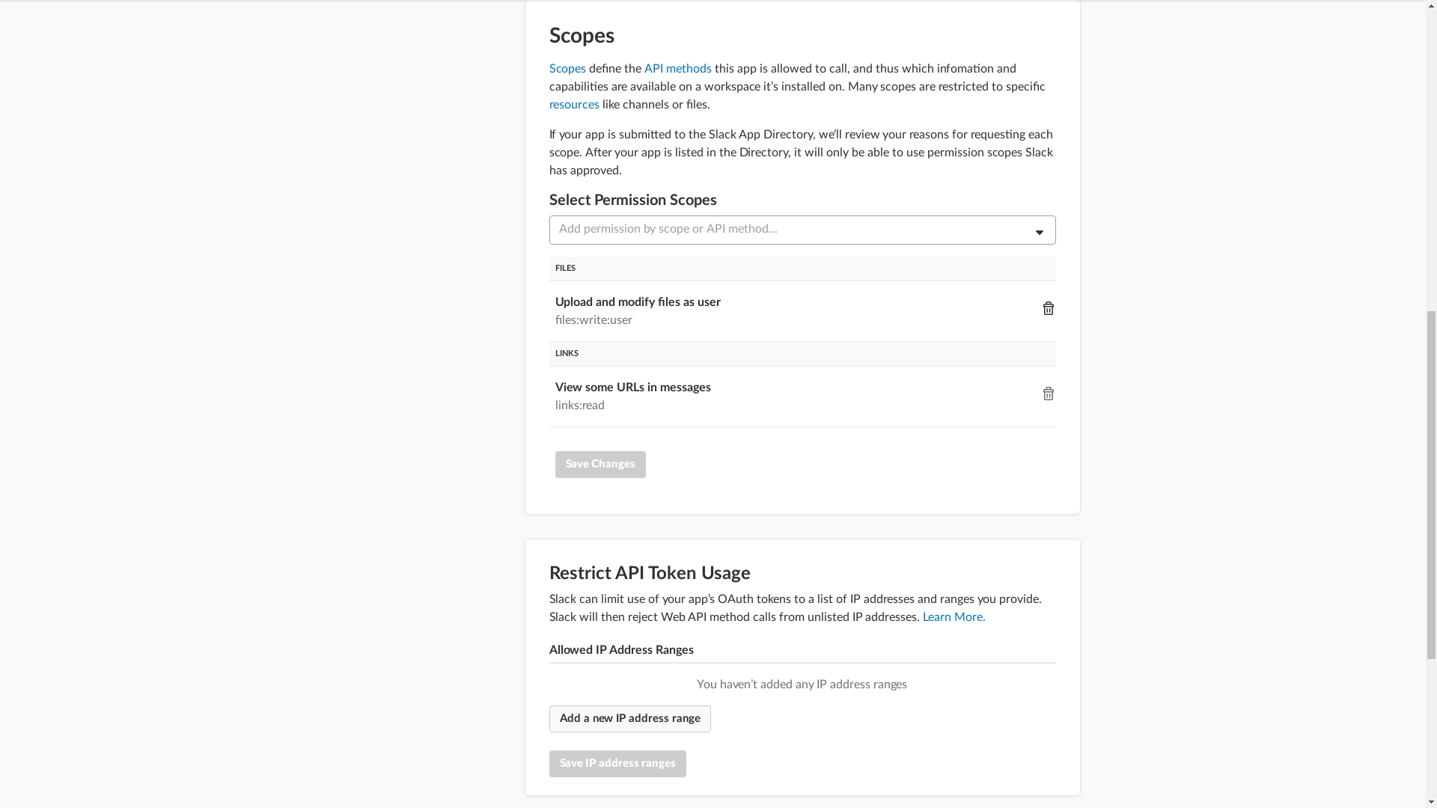Click the files:write:user scope name text

pos(594,320)
